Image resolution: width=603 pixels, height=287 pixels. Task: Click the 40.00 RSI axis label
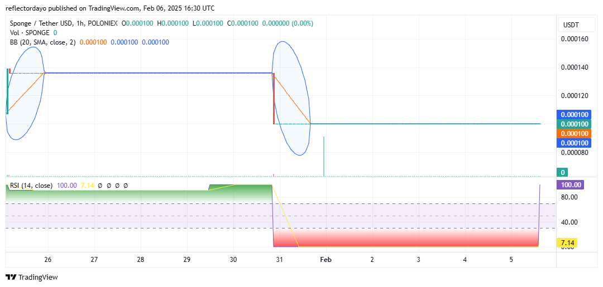569,222
